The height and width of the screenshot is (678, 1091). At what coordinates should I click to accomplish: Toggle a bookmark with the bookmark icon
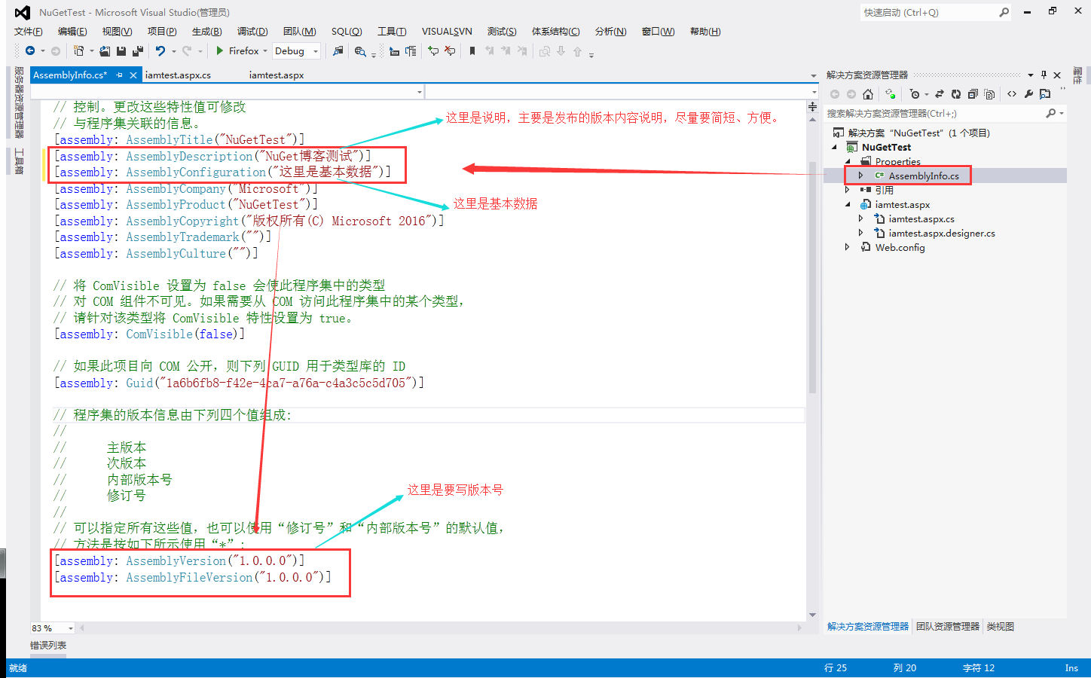pyautogui.click(x=472, y=51)
